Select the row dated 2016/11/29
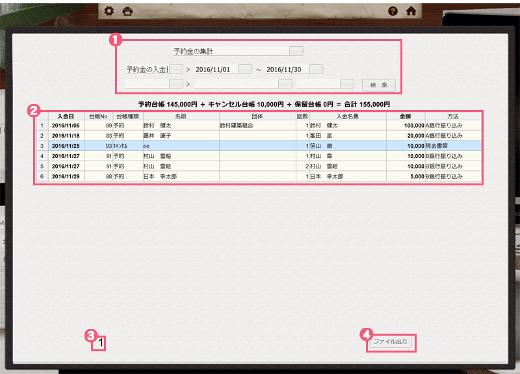 259,176
